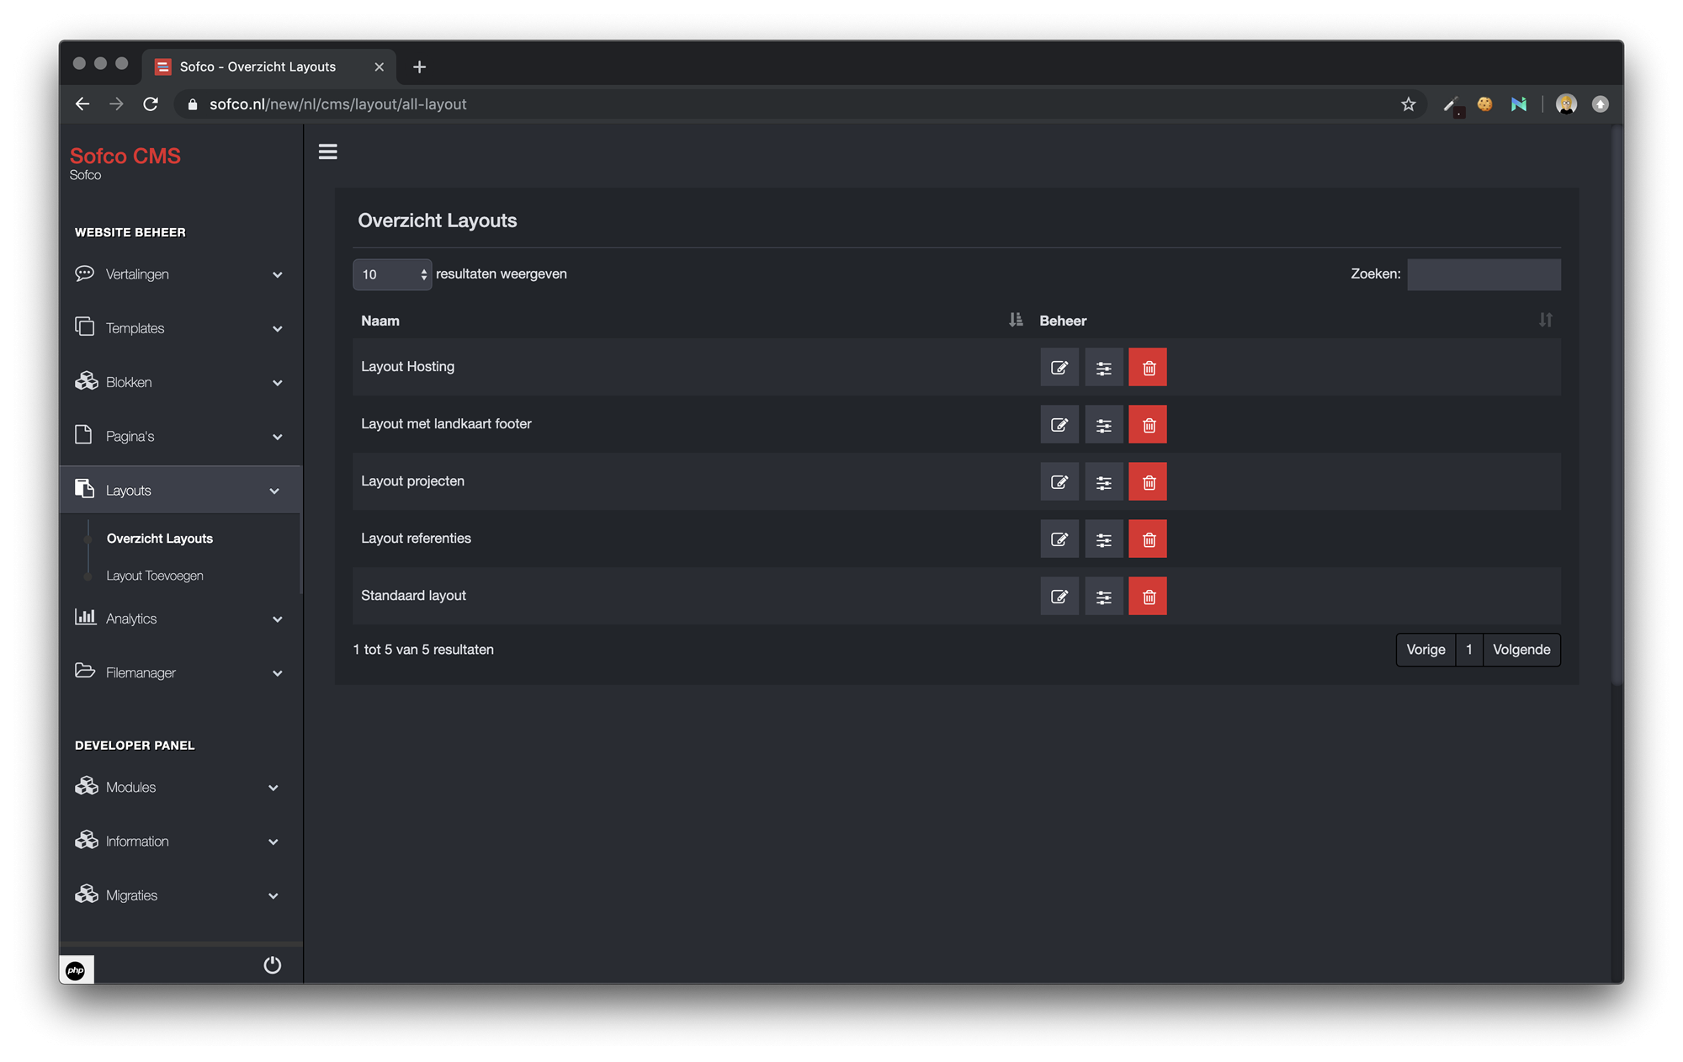Click the power logout icon
This screenshot has height=1062, width=1683.
(272, 965)
